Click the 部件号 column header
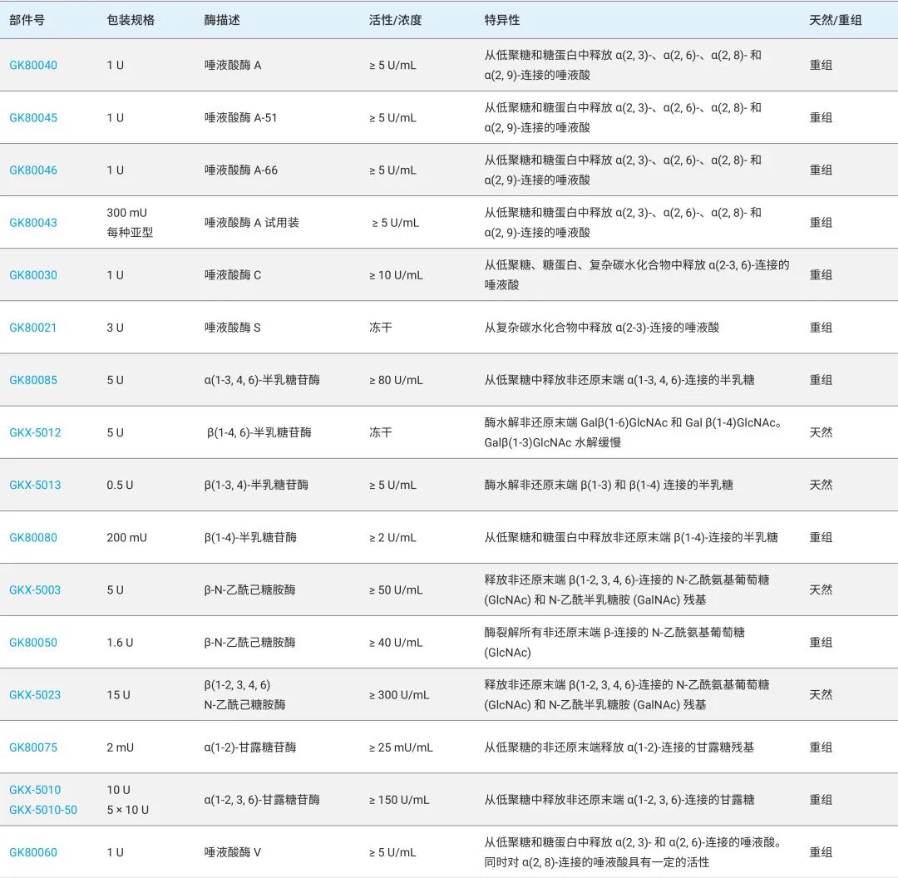Image resolution: width=898 pixels, height=878 pixels. (x=27, y=20)
